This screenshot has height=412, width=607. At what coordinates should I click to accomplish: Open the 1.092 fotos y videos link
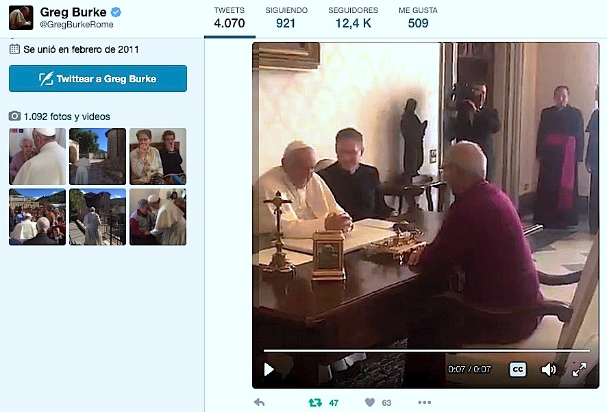66,117
